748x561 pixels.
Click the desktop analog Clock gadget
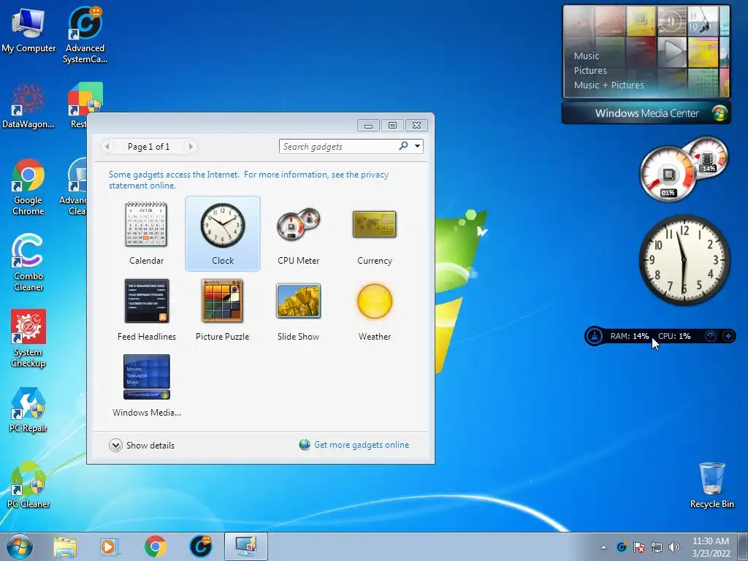tap(684, 259)
